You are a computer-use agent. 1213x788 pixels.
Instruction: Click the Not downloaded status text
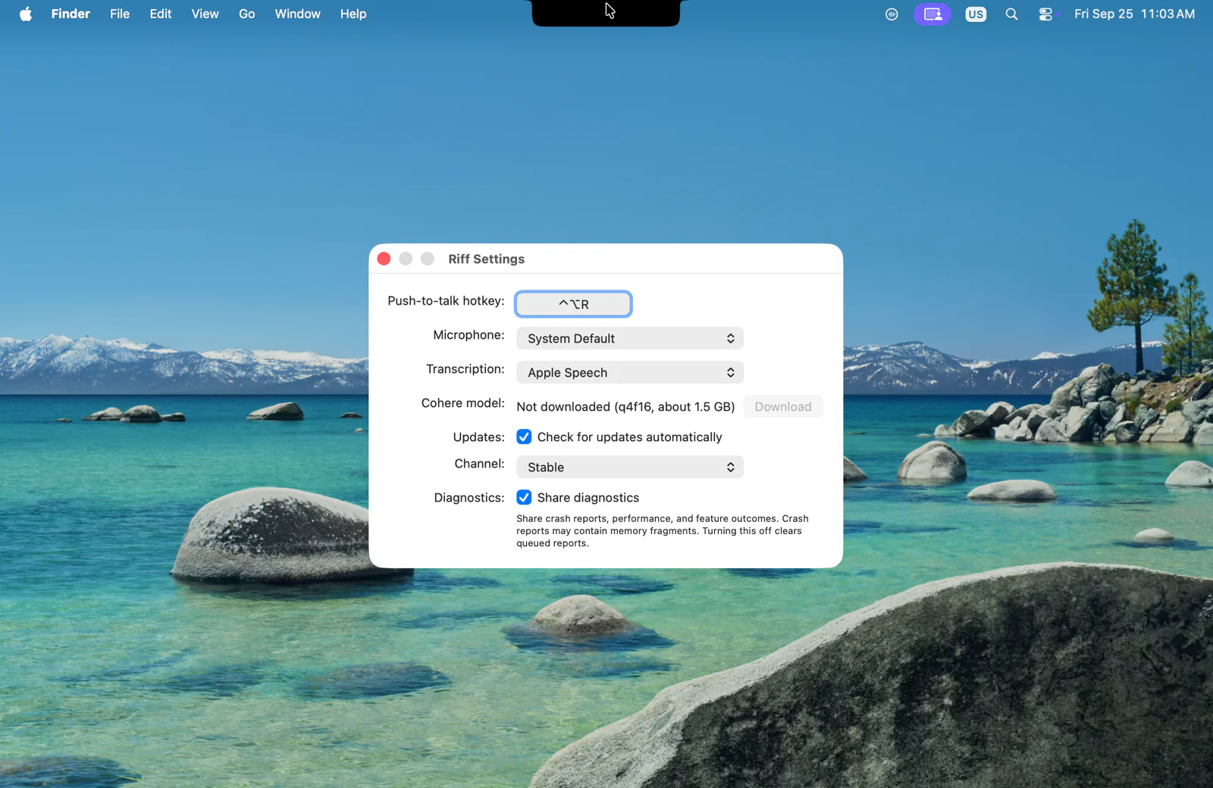click(x=625, y=407)
